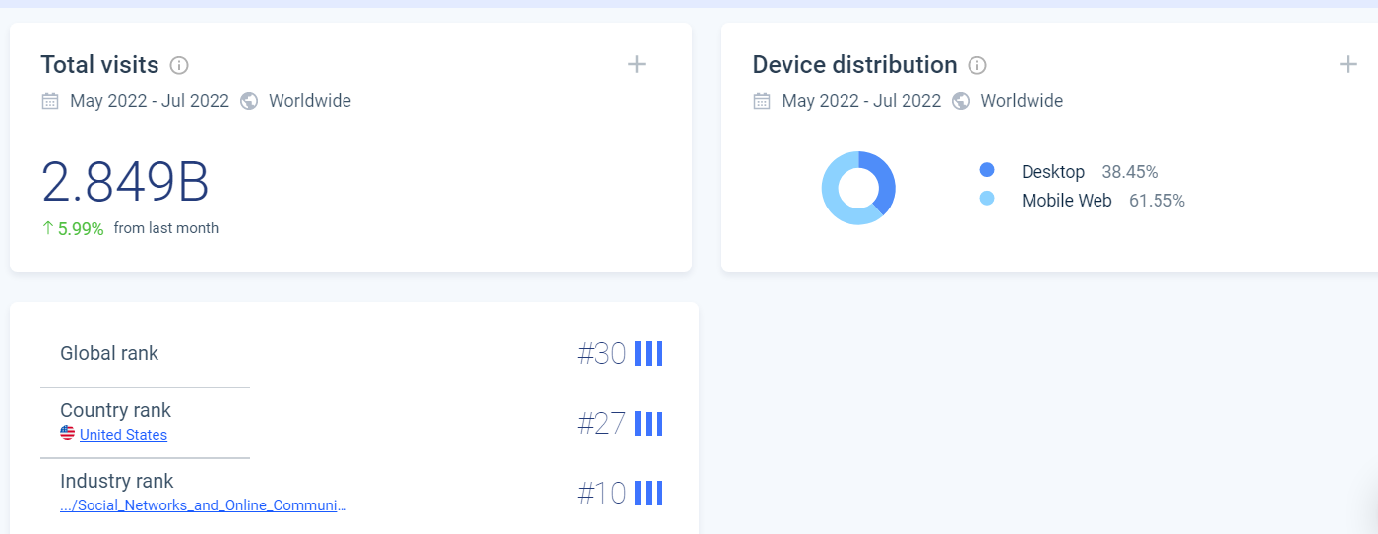Click the globe icon under Total visits
Screen dimensions: 1378x534
click(249, 101)
